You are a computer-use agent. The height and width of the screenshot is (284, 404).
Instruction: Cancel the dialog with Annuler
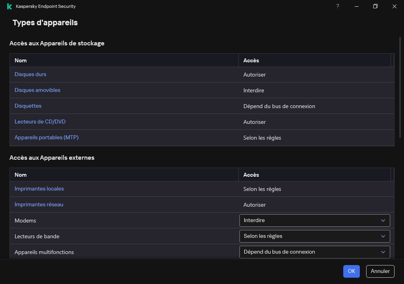(380, 271)
